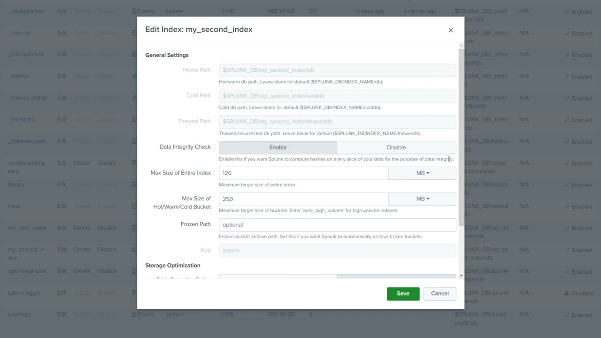Open the splunklogger index name
This screenshot has height=338, width=601.
24,292
